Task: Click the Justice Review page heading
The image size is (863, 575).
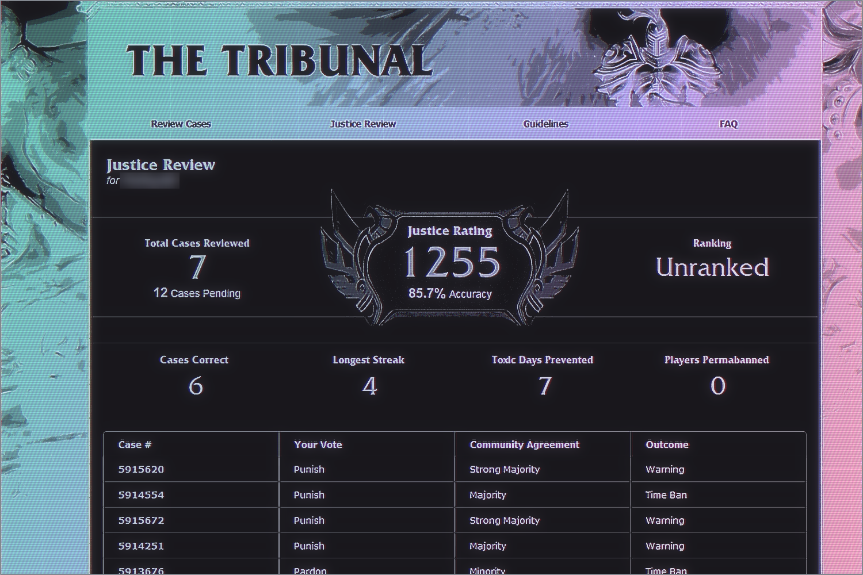Action: pyautogui.click(x=161, y=165)
